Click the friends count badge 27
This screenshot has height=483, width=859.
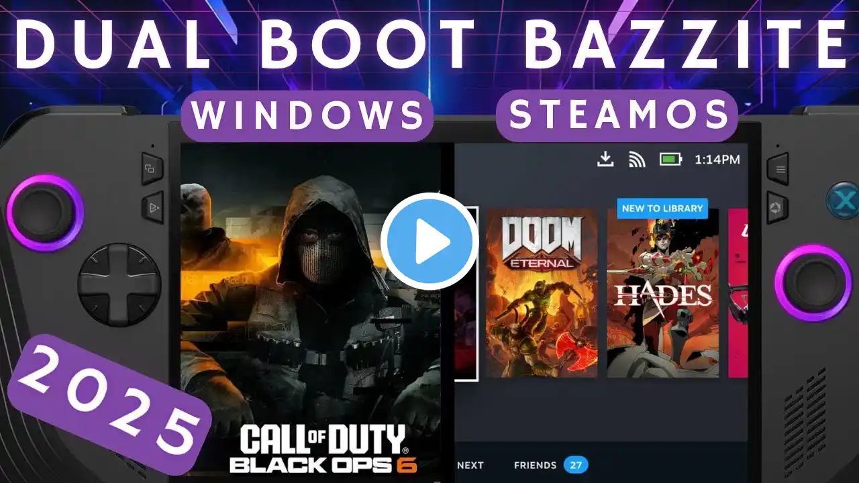coord(576,465)
